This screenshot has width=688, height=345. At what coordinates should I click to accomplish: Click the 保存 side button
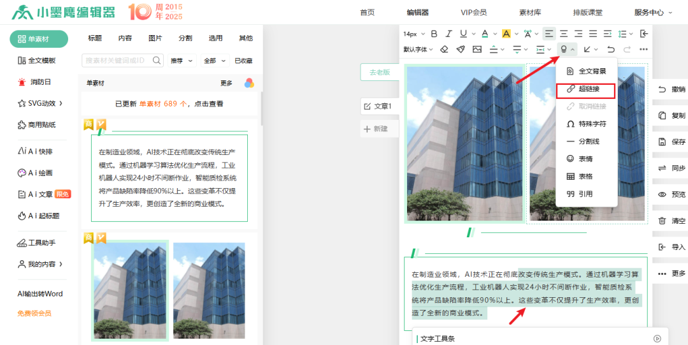click(671, 142)
